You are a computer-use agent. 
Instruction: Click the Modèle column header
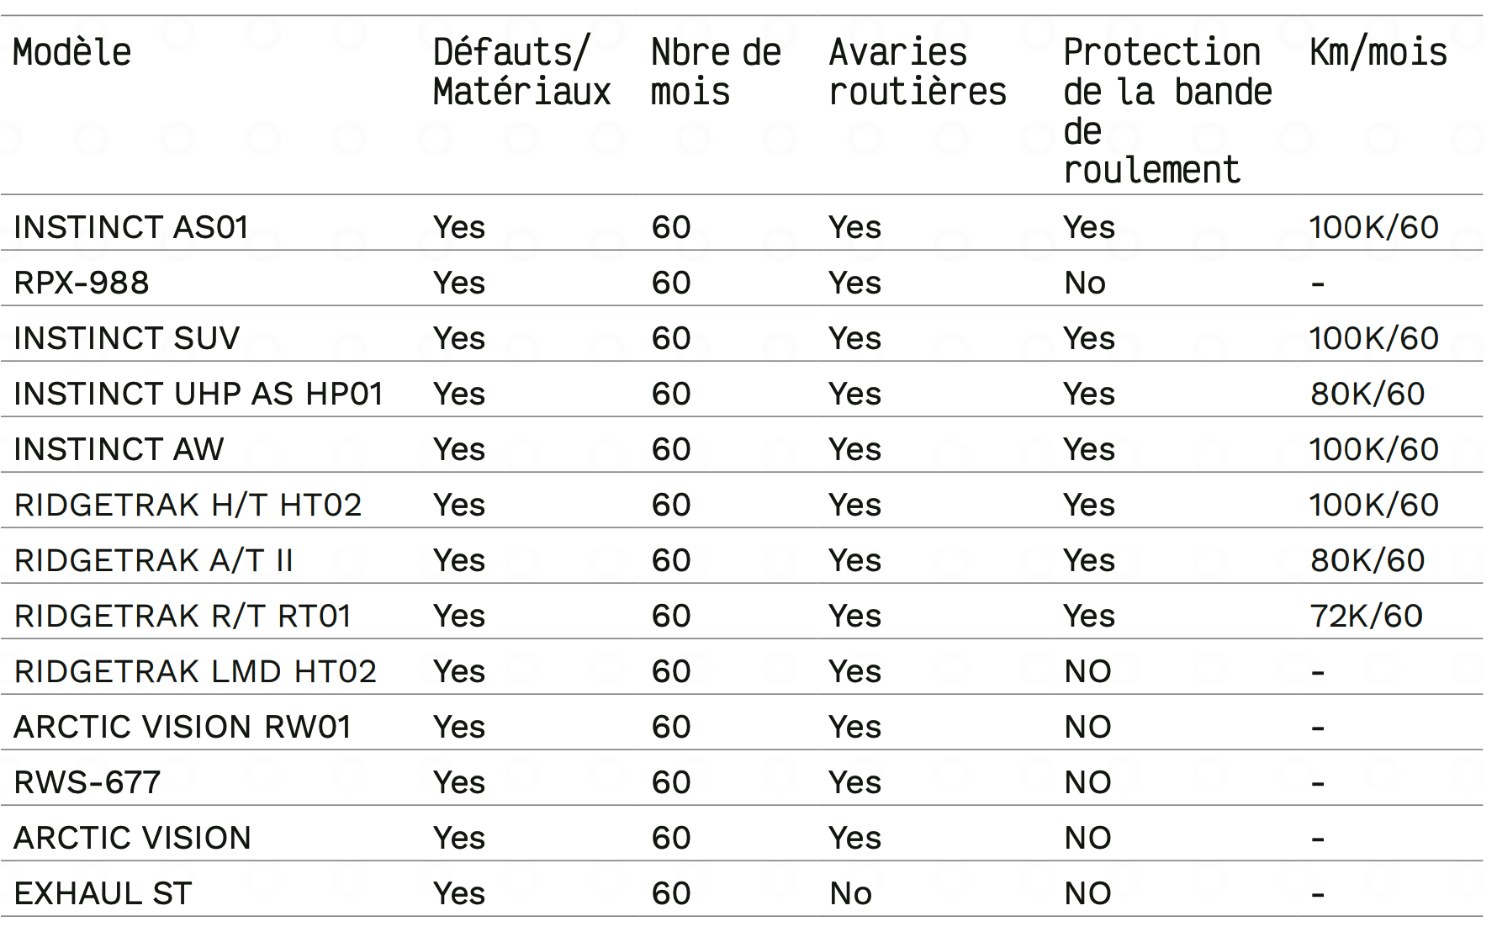tap(72, 53)
